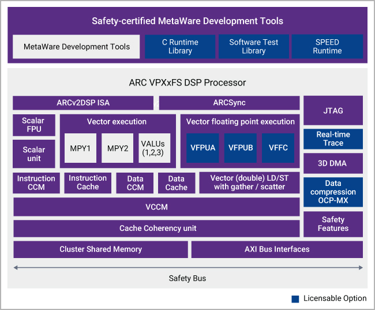Click the Vector floating point execution label
This screenshot has height=310, width=375.
click(x=241, y=122)
